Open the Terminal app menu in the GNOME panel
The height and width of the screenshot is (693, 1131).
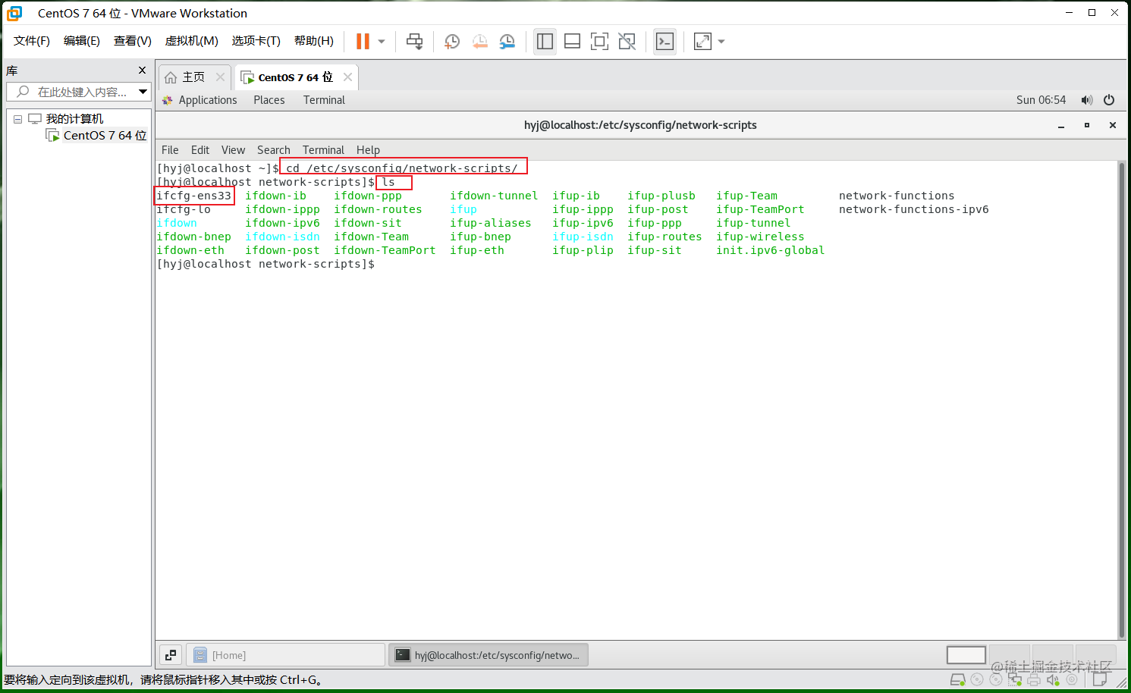(x=324, y=100)
